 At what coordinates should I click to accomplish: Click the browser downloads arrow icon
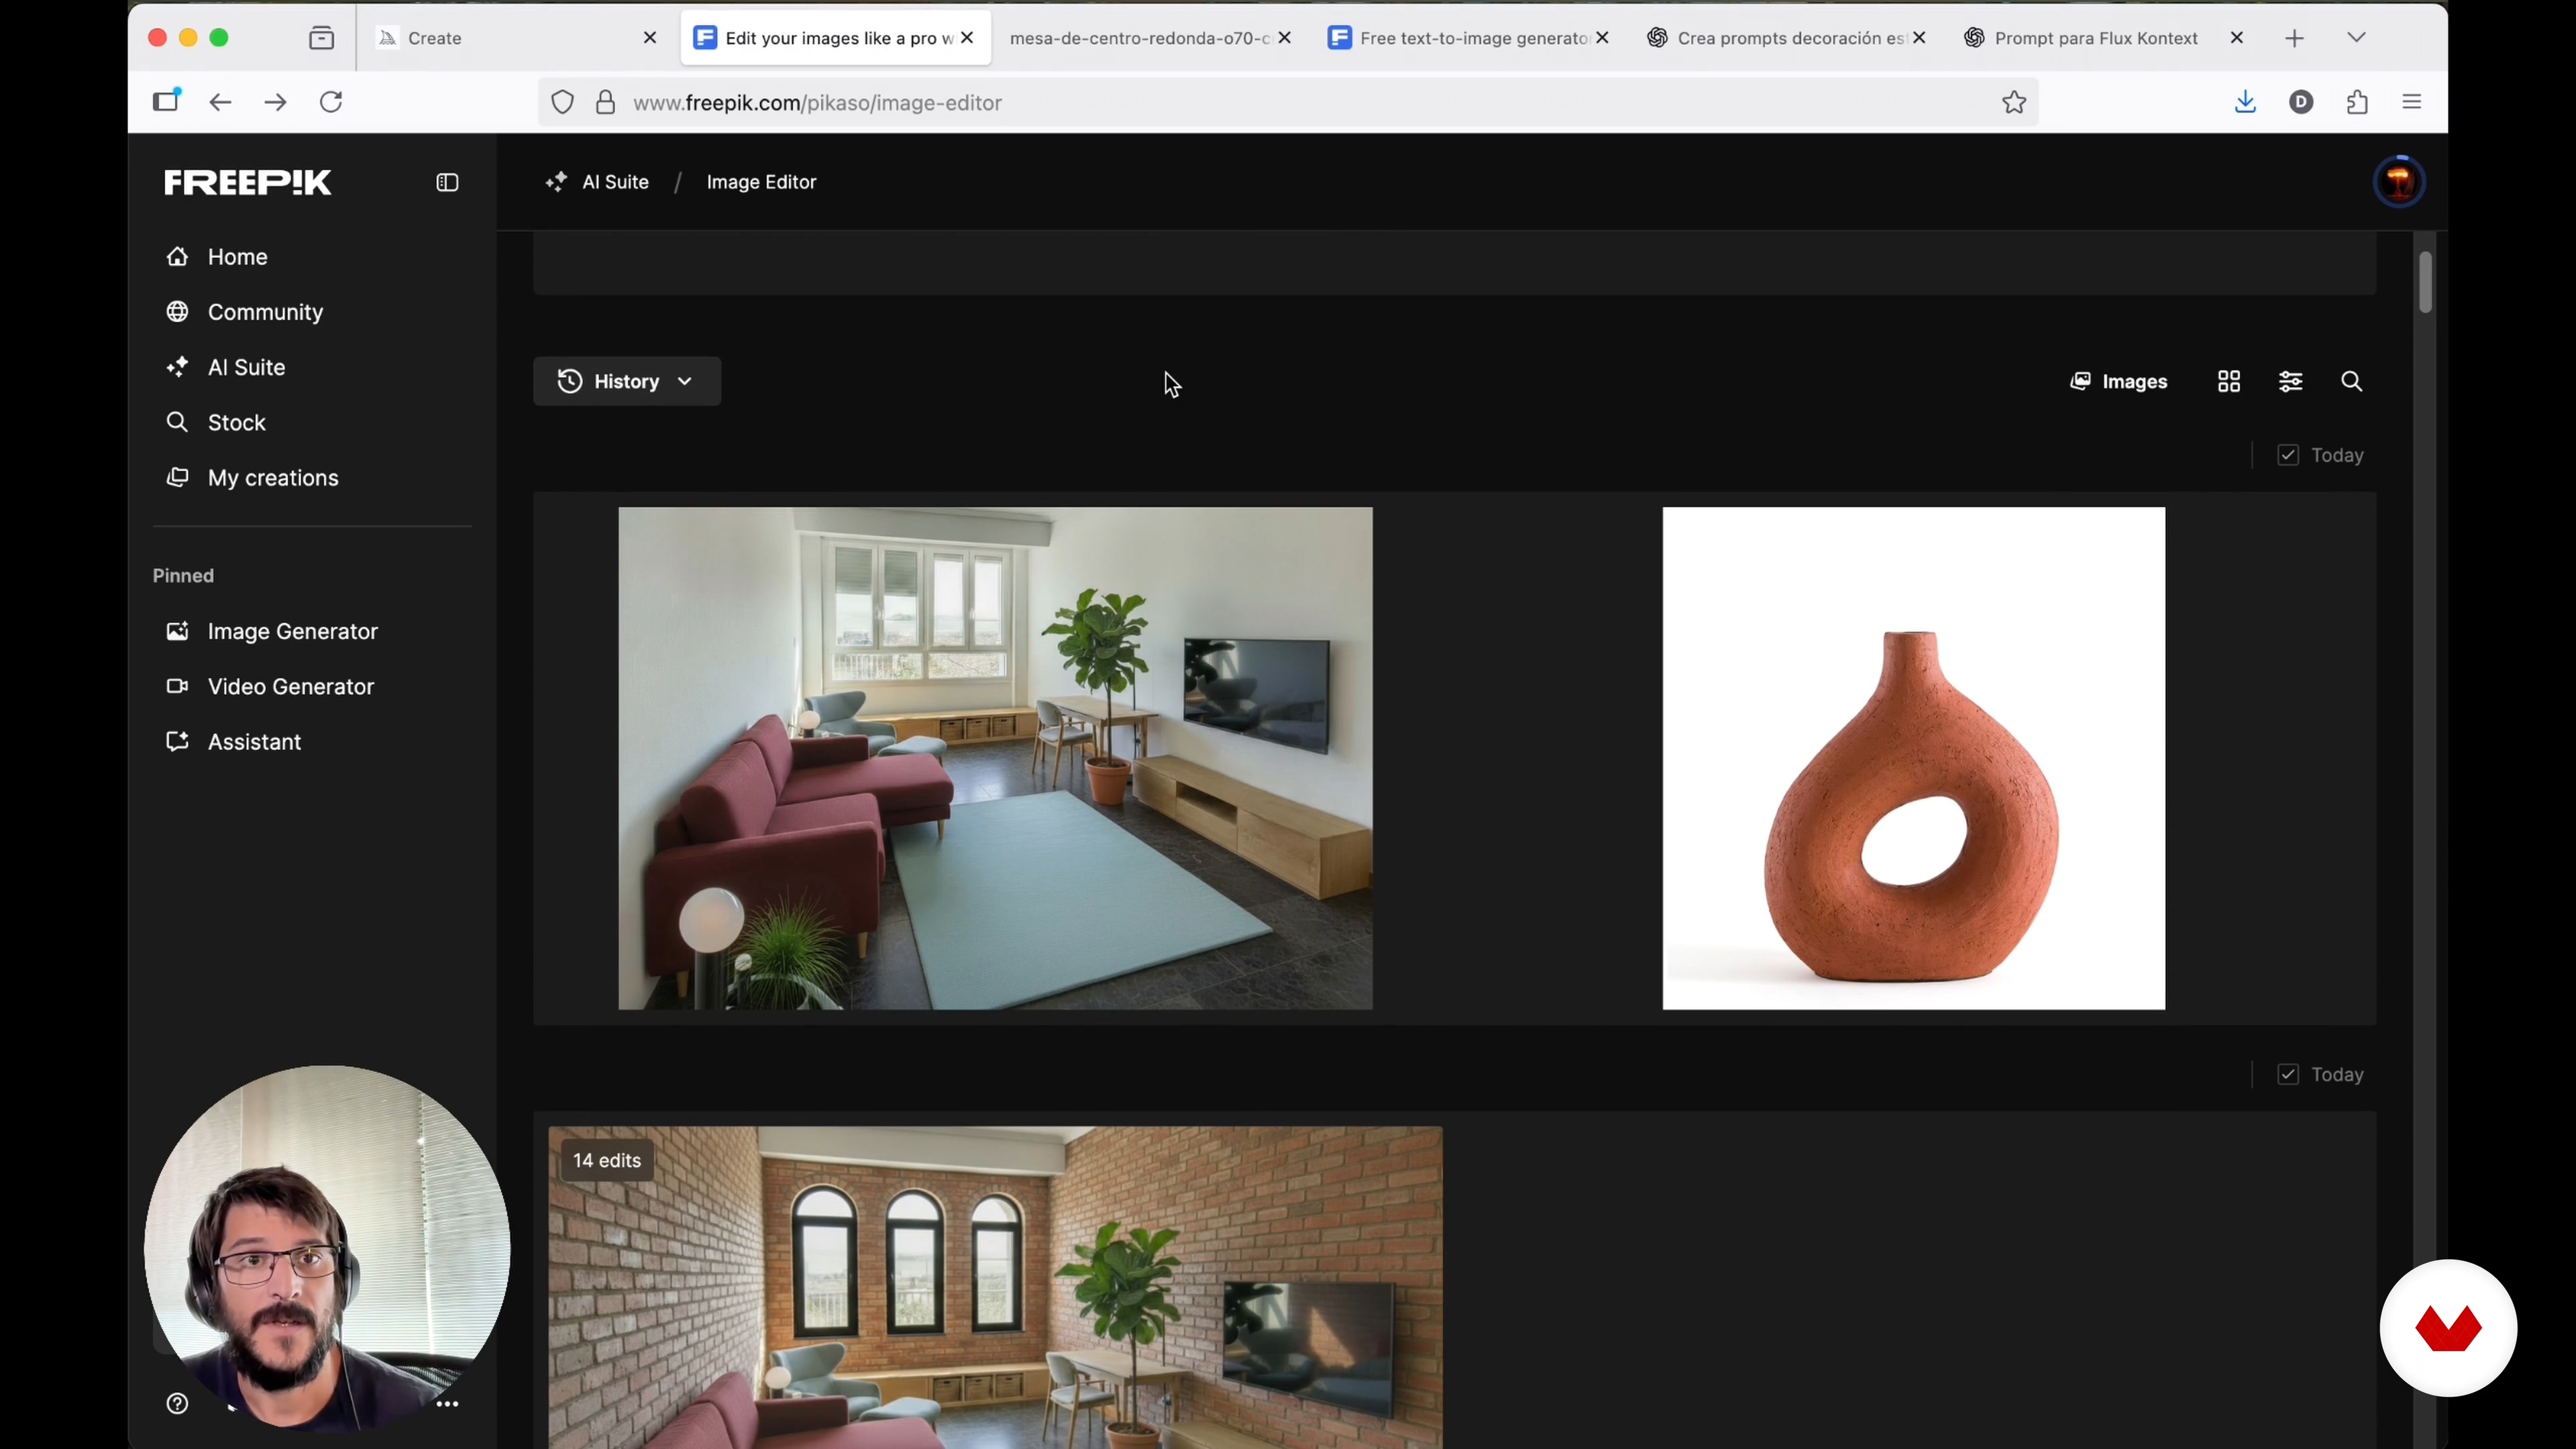coord(2245,102)
